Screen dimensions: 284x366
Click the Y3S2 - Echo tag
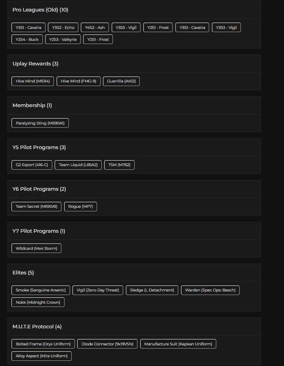coord(63,27)
